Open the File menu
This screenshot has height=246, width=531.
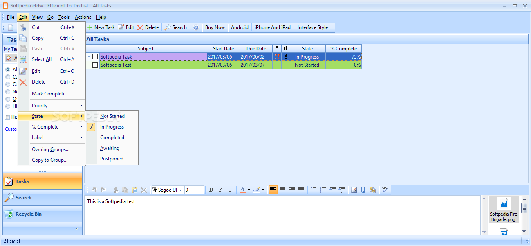[x=11, y=17]
